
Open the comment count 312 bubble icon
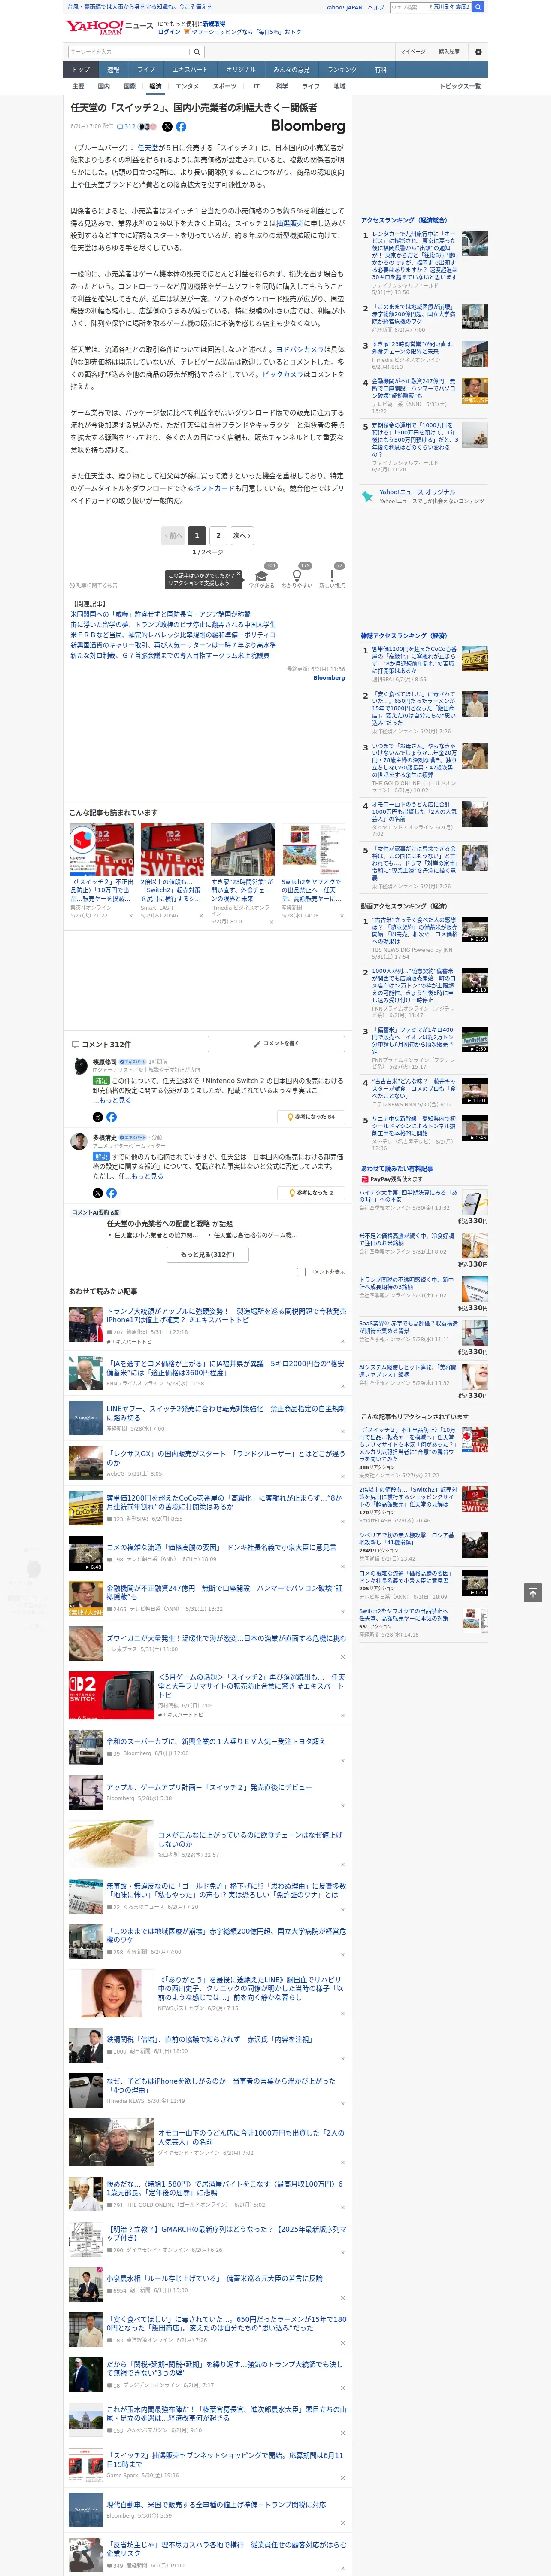pos(127,127)
